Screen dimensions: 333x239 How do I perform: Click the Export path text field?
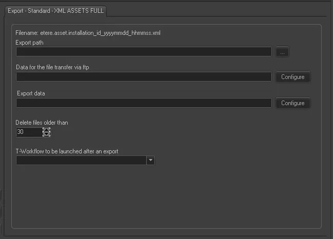click(x=144, y=52)
